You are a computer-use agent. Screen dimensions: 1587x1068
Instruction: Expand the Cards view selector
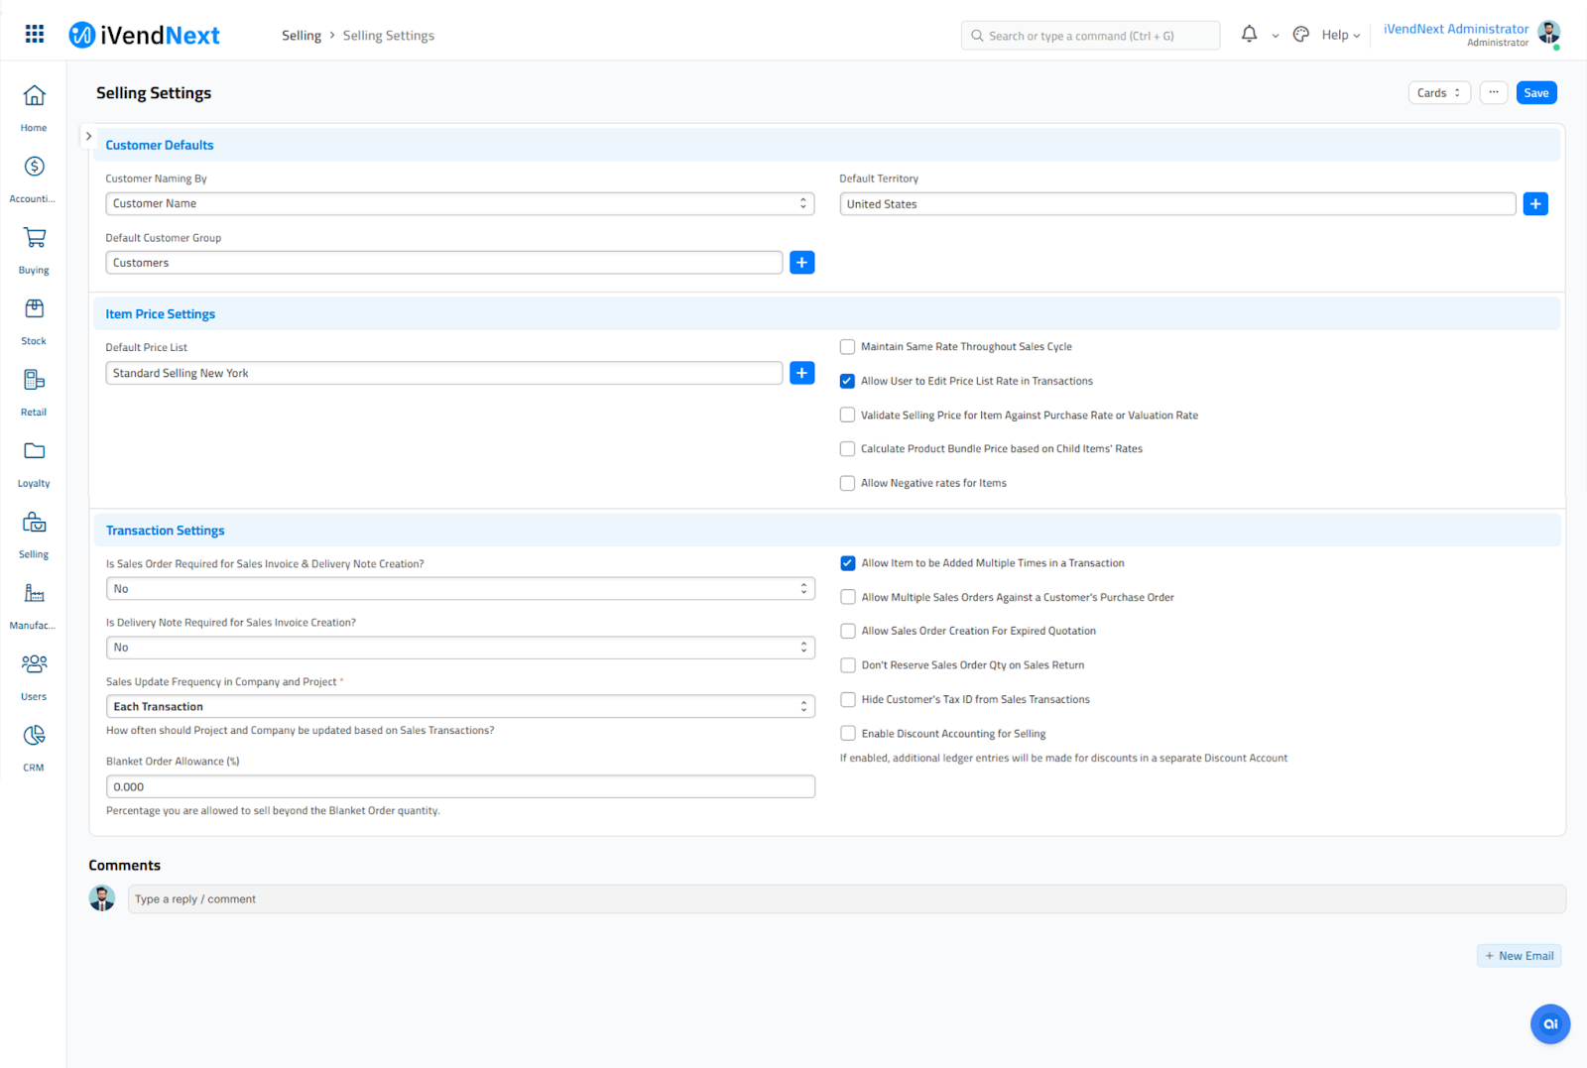click(1438, 93)
